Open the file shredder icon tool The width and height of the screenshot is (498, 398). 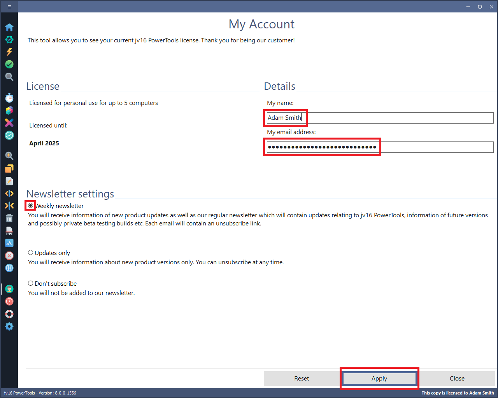point(9,231)
